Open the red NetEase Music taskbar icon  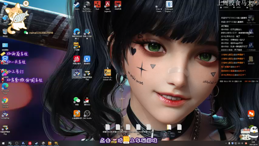click(x=30, y=143)
